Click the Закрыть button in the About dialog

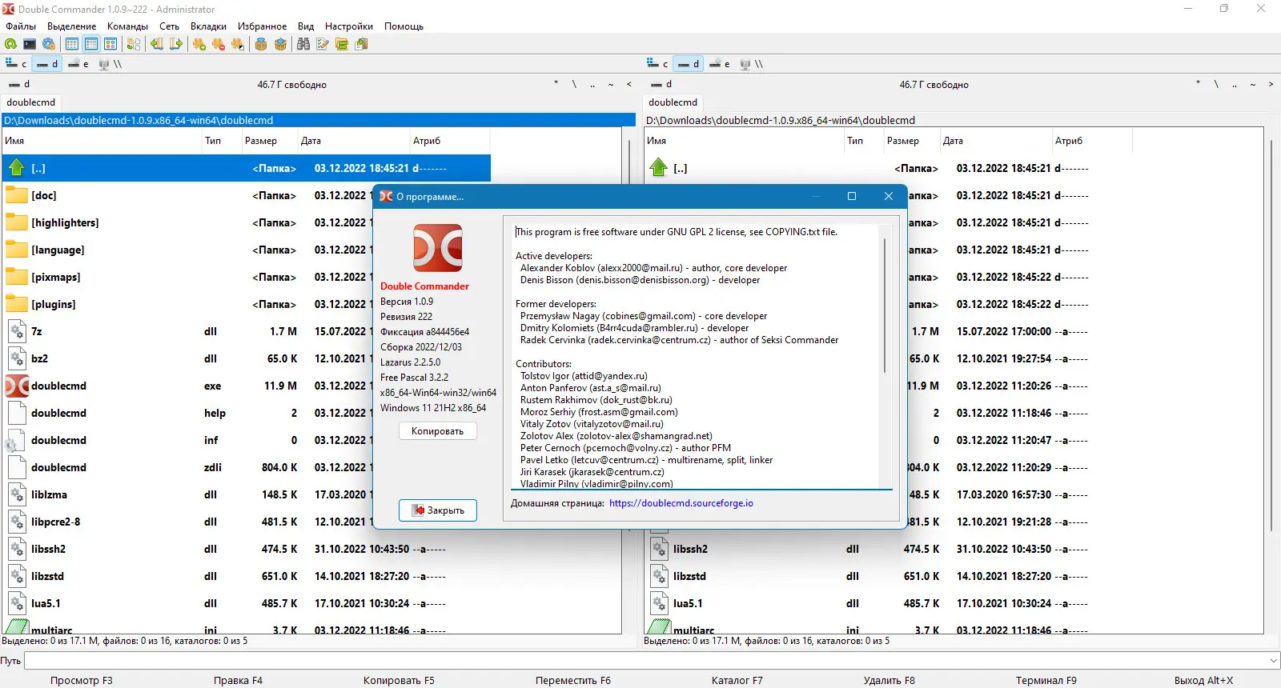point(438,510)
